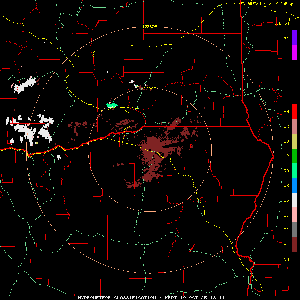
Task: Click the IC legend label
Action: click(286, 215)
